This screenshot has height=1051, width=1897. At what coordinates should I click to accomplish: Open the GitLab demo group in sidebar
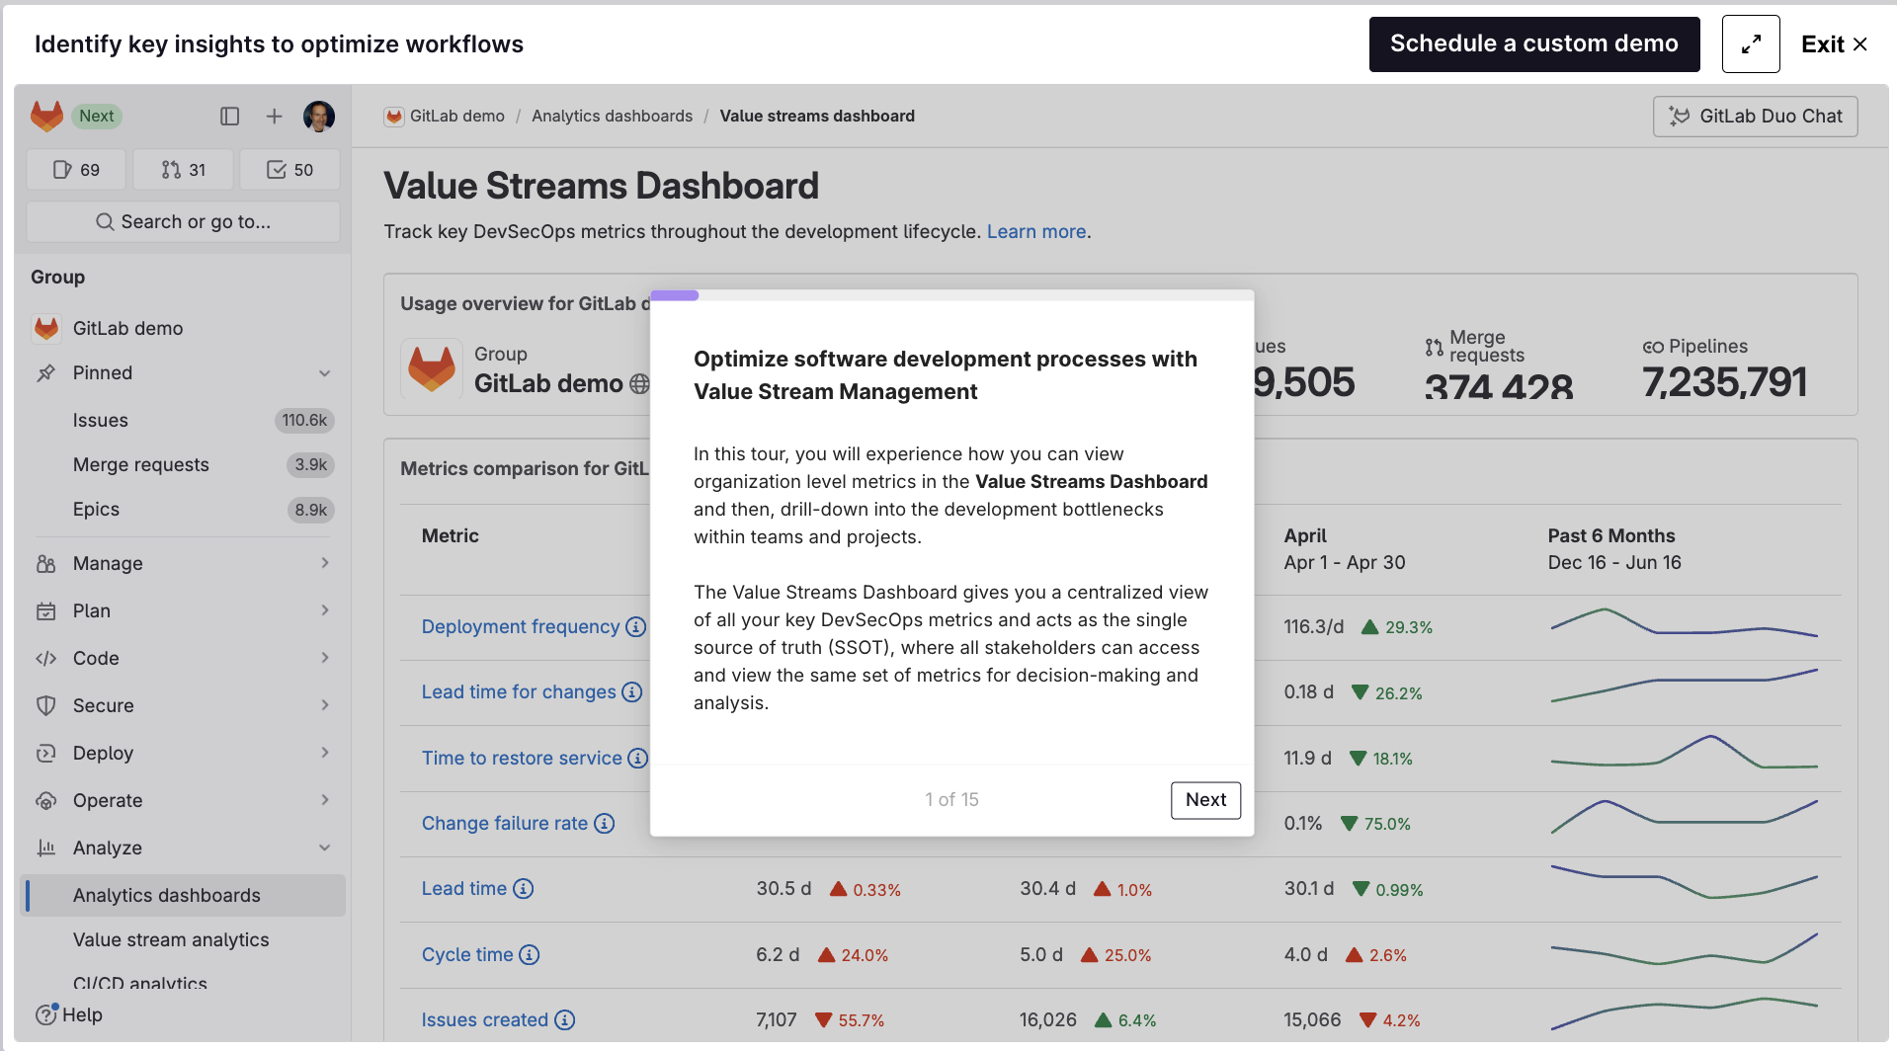click(x=183, y=328)
